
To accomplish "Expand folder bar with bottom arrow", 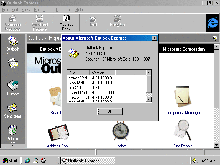I will 13,146.
